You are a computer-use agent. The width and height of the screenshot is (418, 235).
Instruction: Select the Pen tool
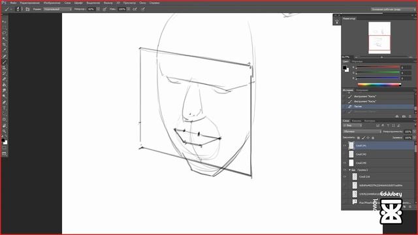click(x=5, y=102)
